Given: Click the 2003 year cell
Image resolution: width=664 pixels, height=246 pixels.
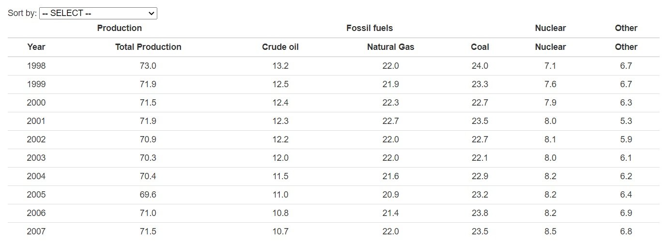Looking at the screenshot, I should 36,158.
